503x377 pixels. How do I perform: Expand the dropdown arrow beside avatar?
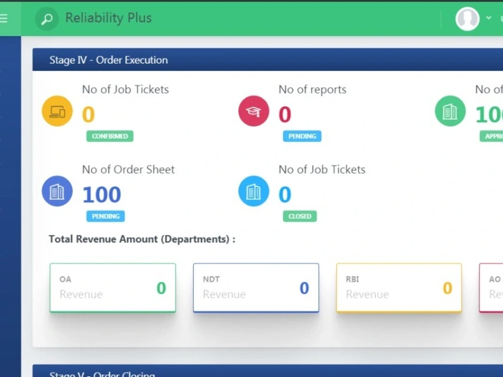click(488, 18)
